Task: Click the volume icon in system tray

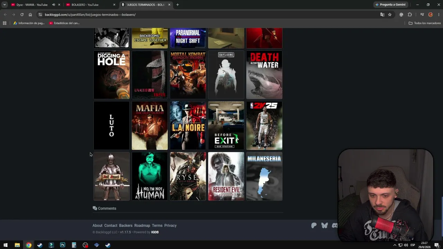Action: [x=406, y=245]
